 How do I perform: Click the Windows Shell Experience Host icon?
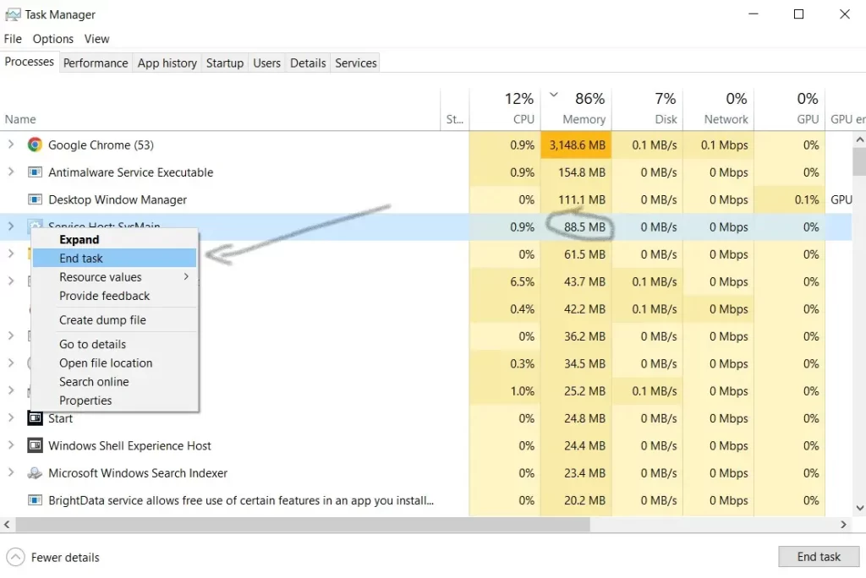click(35, 445)
